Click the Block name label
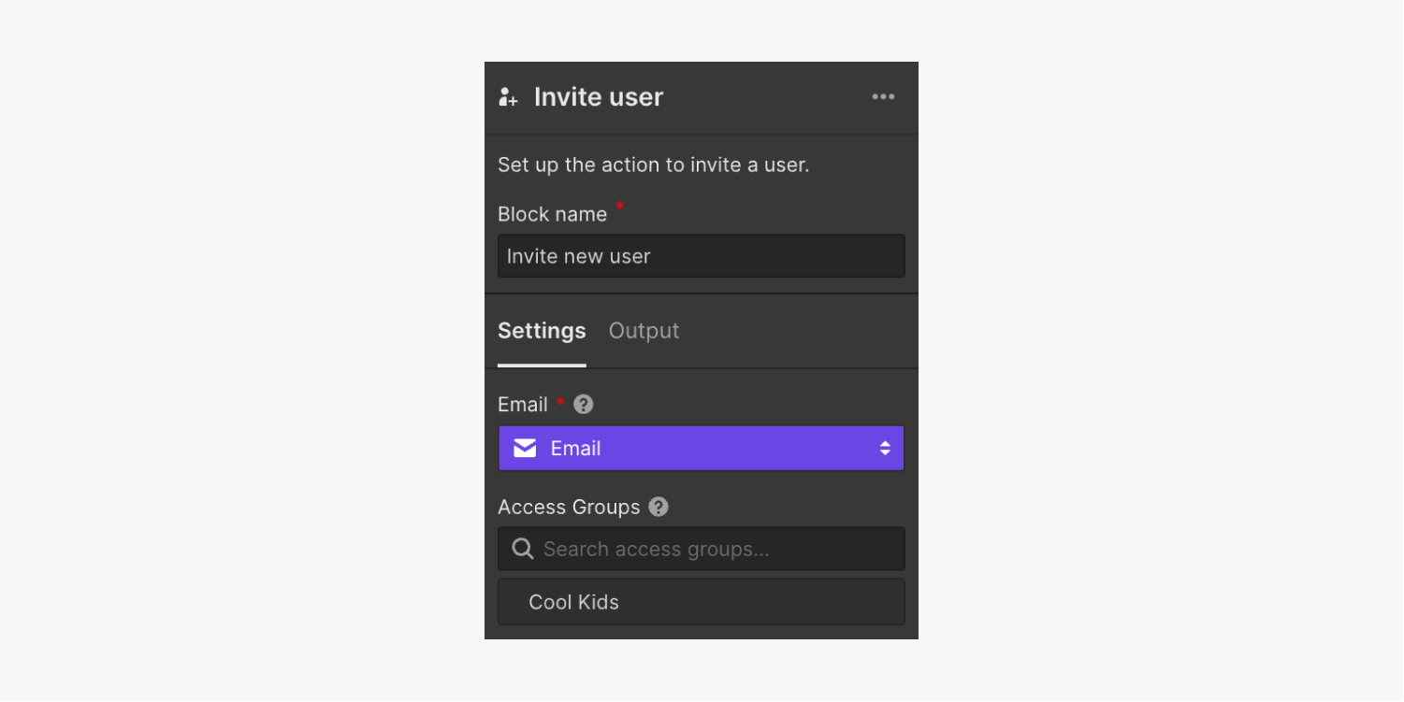 coord(552,214)
